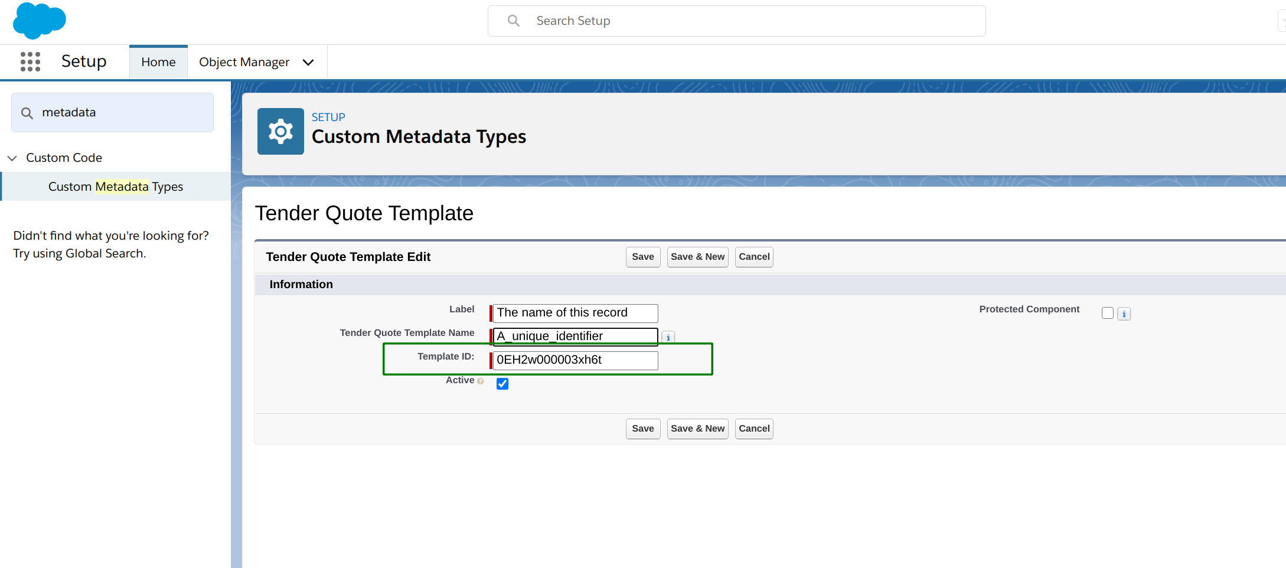
Task: Click the top Cancel button
Action: coord(754,257)
